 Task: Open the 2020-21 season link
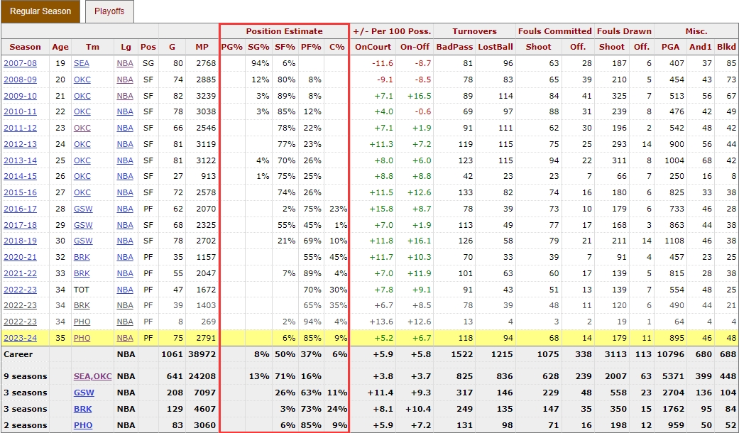pyautogui.click(x=22, y=257)
